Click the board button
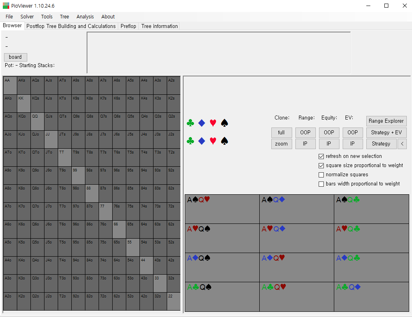This screenshot has width=412, height=317. click(x=16, y=57)
